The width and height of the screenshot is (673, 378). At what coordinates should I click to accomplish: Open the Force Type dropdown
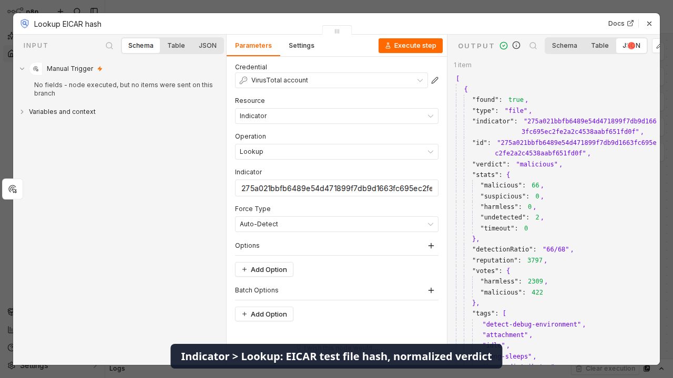click(x=336, y=224)
